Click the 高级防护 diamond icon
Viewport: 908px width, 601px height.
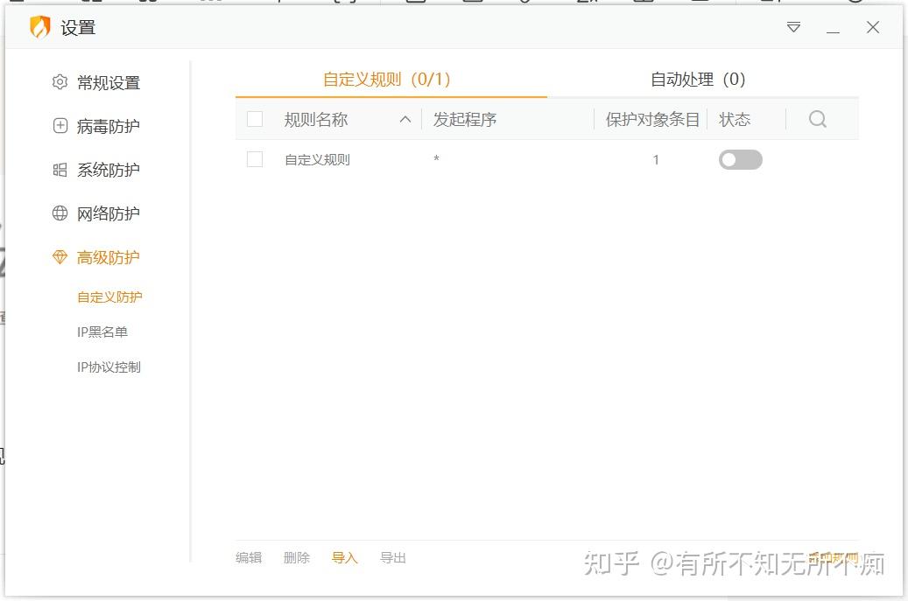point(60,257)
